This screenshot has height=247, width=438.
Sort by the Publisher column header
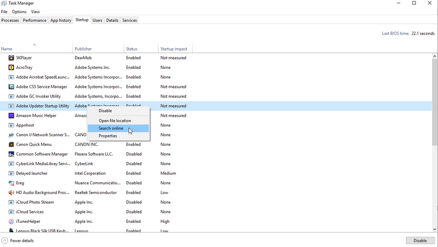[98, 48]
